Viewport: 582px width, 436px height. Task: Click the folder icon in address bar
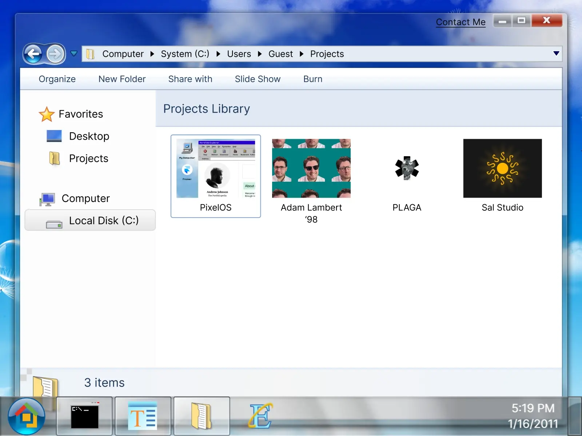(x=90, y=54)
